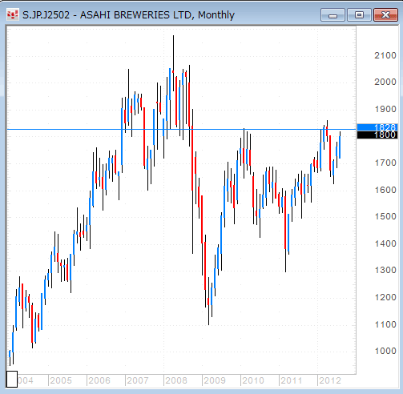The height and width of the screenshot is (394, 403).
Task: Click the 1700 price axis label
Action: click(x=385, y=163)
